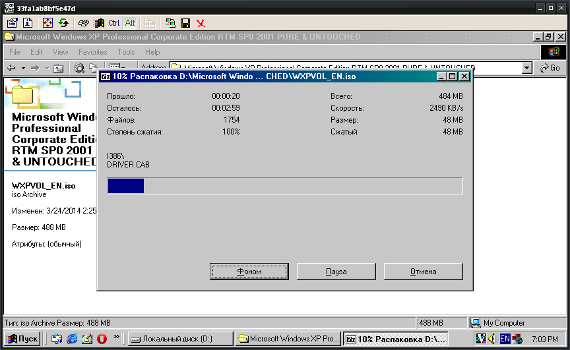Viewport: 570px width, 350px height.
Task: Switch to 10% Распаковка taskbar button
Action: coord(396,339)
